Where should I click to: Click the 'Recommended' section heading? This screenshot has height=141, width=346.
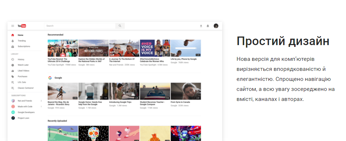(x=55, y=35)
